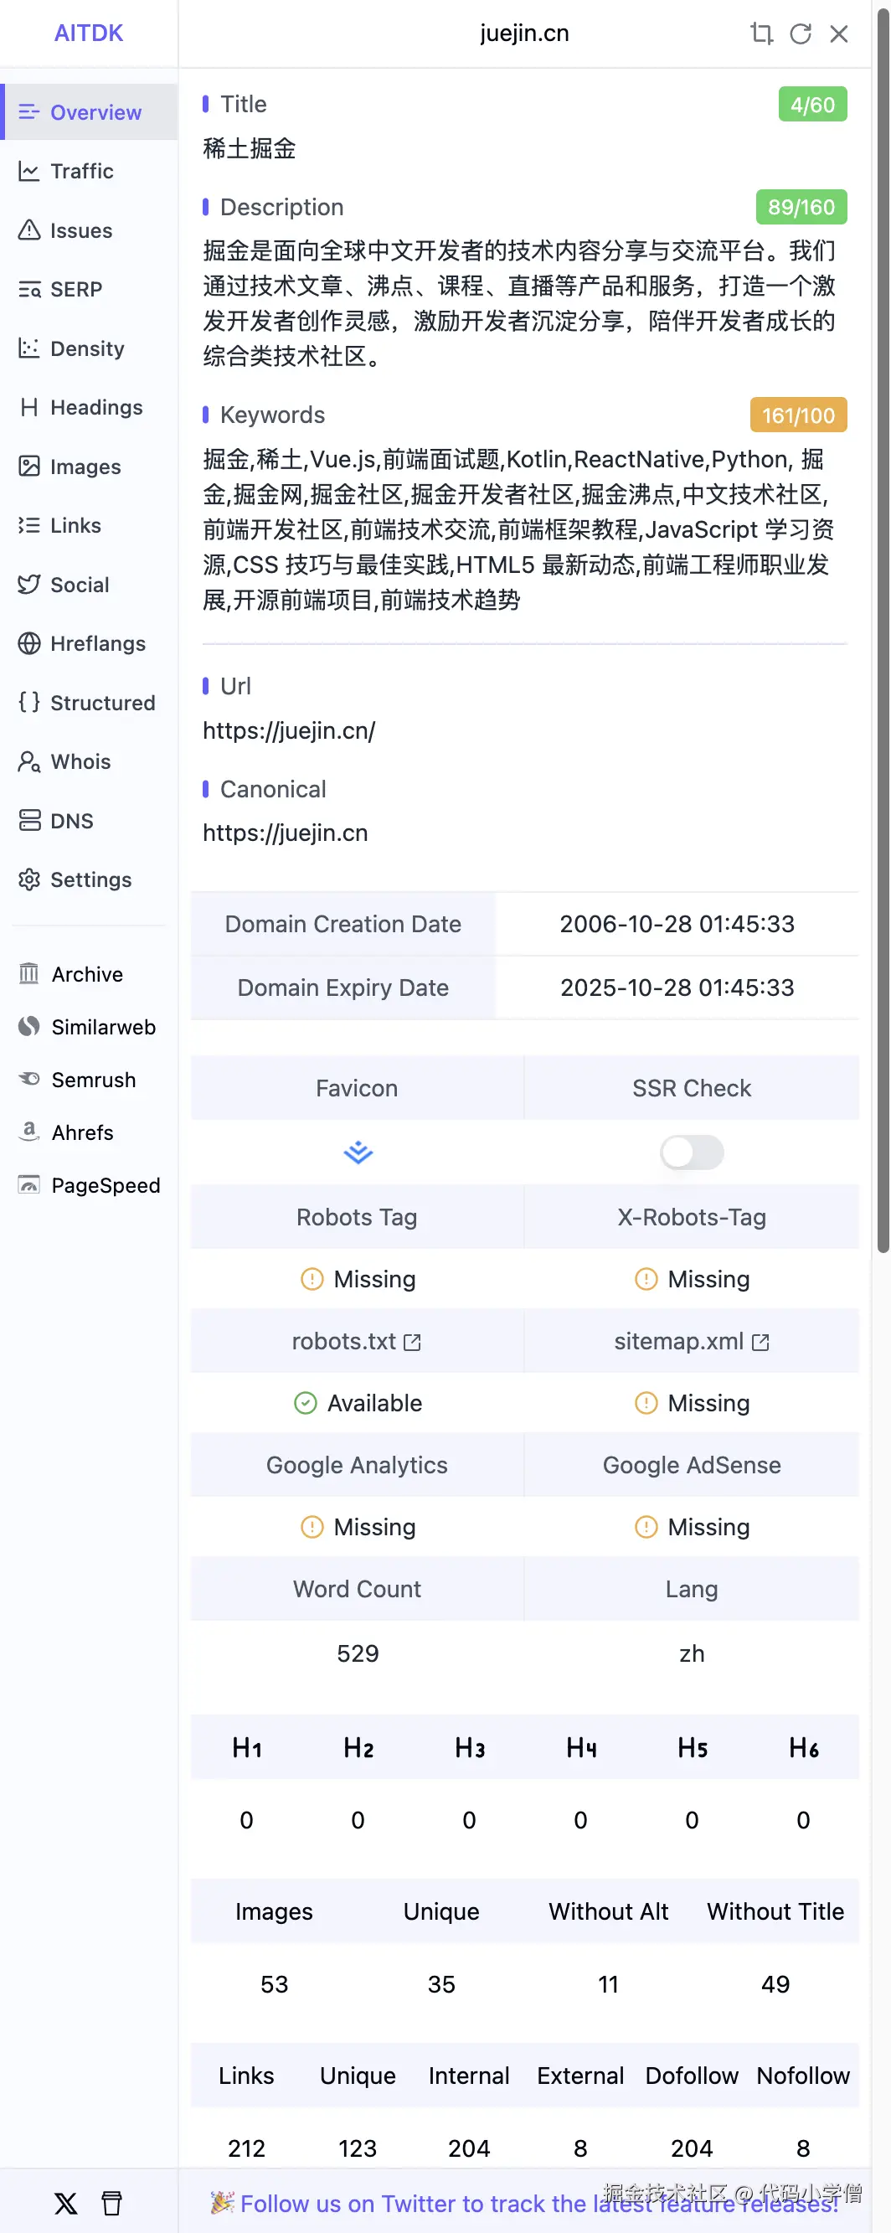Show the Whois information tab
891x2233 pixels.
coord(80,761)
